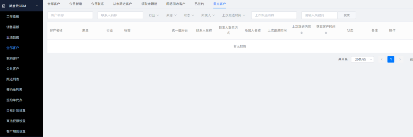Switch to the 即将回收客户 tab
This screenshot has width=413, height=137.
[176, 4]
